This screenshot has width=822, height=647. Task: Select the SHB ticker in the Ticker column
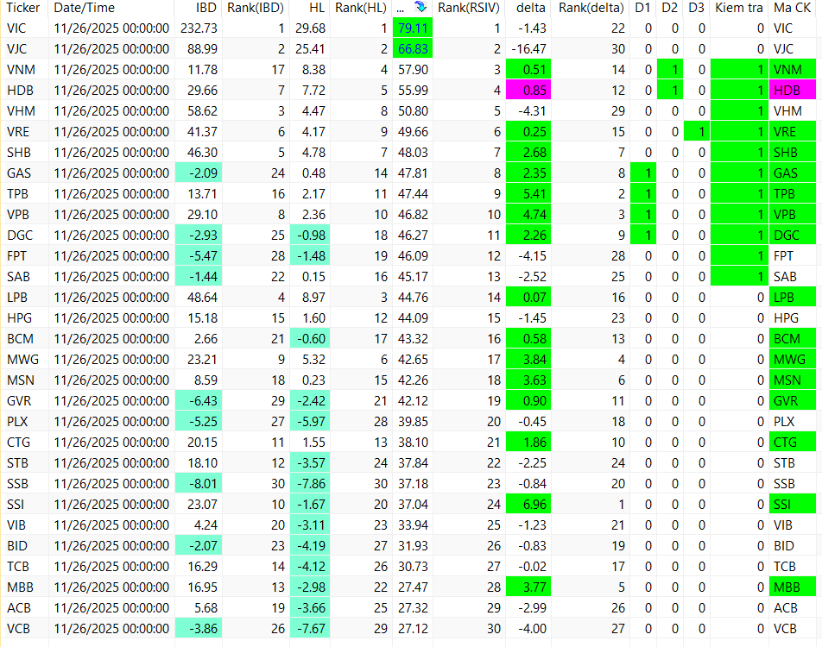[x=19, y=153]
